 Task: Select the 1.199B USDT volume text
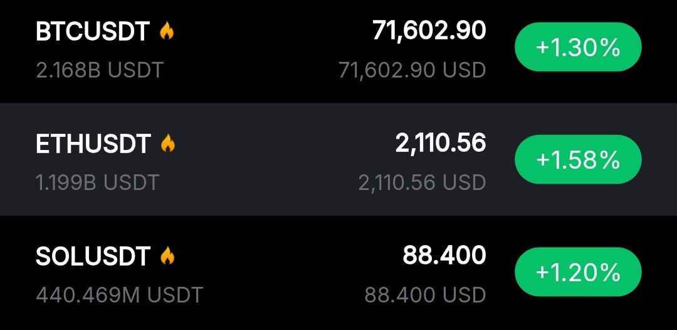(x=98, y=182)
